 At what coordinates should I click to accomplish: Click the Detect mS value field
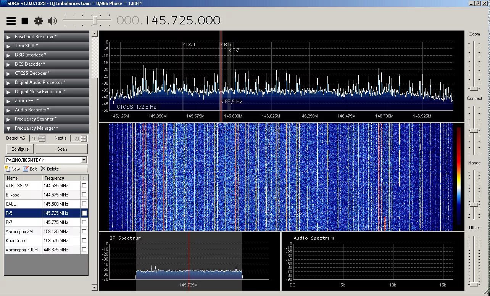coord(35,138)
